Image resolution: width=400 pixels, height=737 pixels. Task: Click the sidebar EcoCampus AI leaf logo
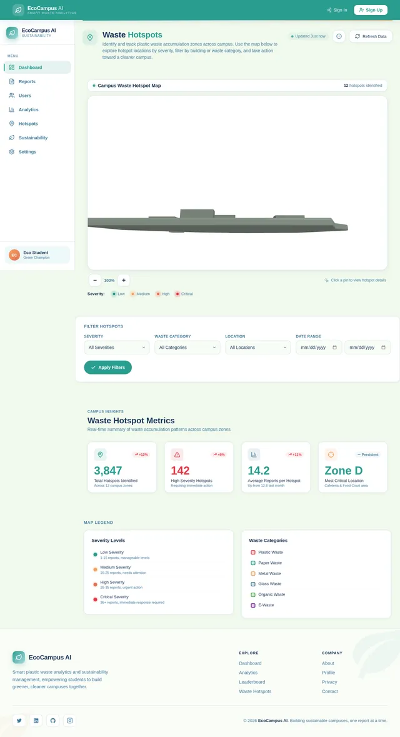(12, 33)
